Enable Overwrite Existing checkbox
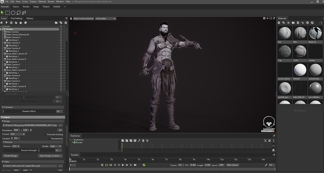This screenshot has width=324, height=173. click(x=45, y=134)
